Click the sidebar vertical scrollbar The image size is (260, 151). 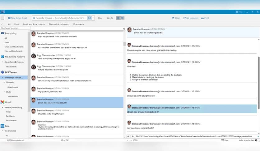(x=29, y=71)
